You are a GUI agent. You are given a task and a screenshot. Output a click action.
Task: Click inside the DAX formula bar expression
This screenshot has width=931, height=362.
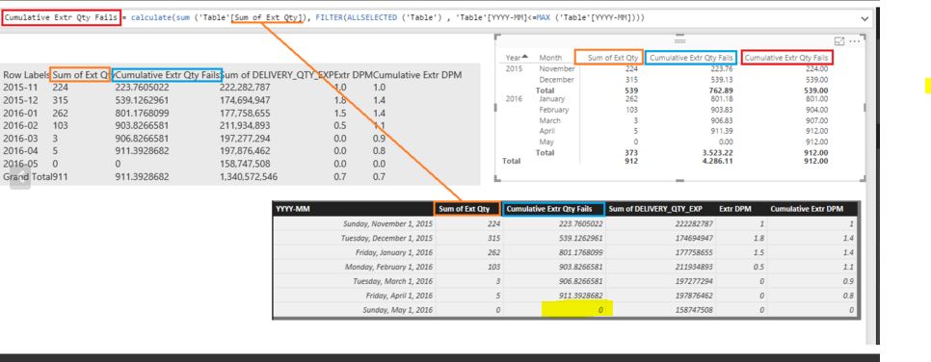pyautogui.click(x=387, y=17)
